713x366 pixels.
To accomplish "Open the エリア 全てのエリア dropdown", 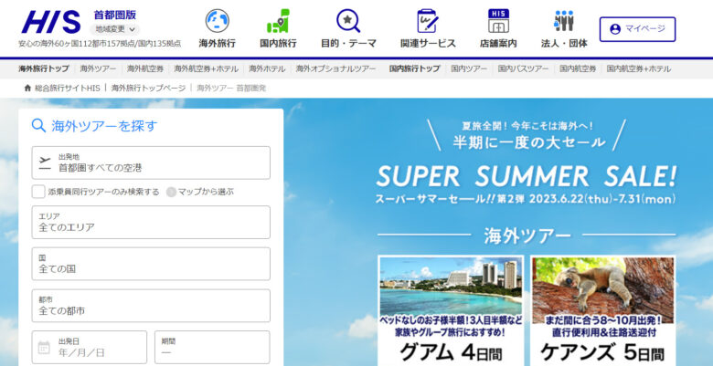I will pos(151,222).
